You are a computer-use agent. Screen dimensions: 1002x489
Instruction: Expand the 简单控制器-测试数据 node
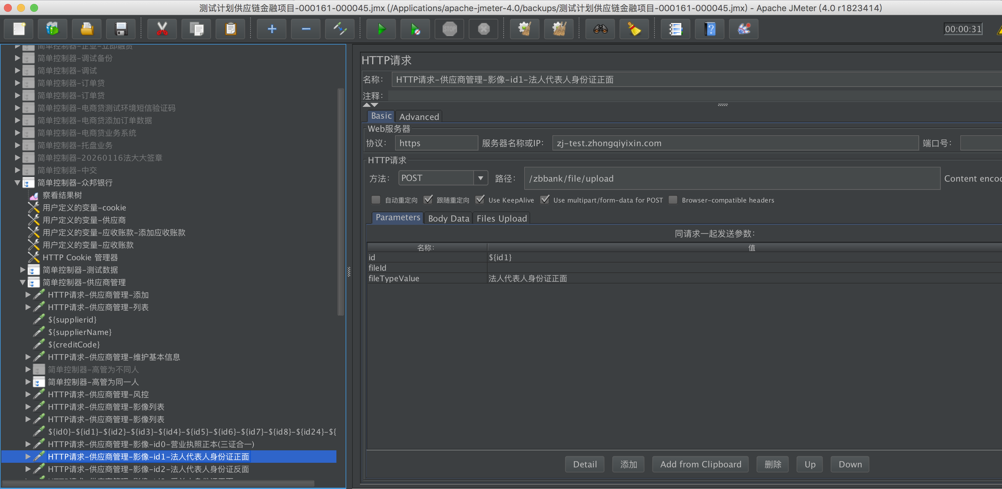[x=23, y=269]
